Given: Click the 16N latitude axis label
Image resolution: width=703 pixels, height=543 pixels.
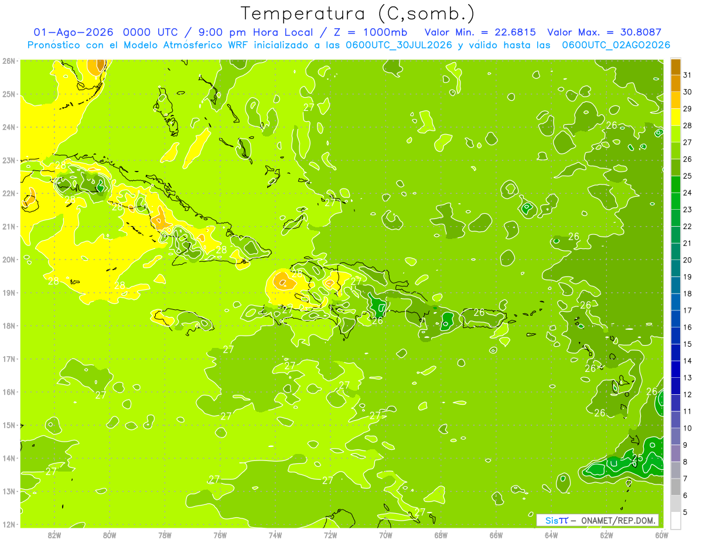Looking at the screenshot, I should click(x=9, y=392).
